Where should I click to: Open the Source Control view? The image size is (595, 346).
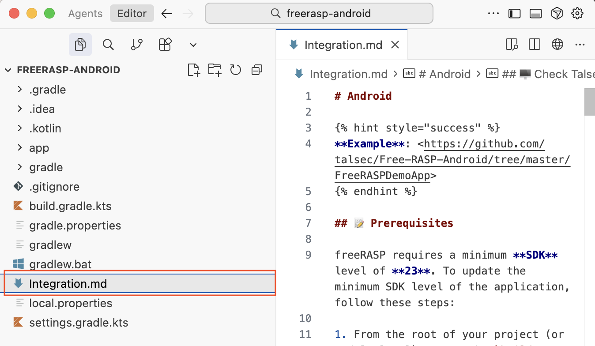click(137, 45)
